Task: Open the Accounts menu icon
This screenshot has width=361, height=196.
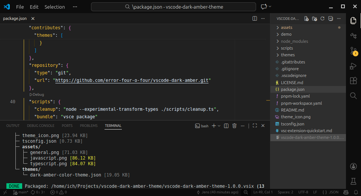Action: pyautogui.click(x=353, y=166)
